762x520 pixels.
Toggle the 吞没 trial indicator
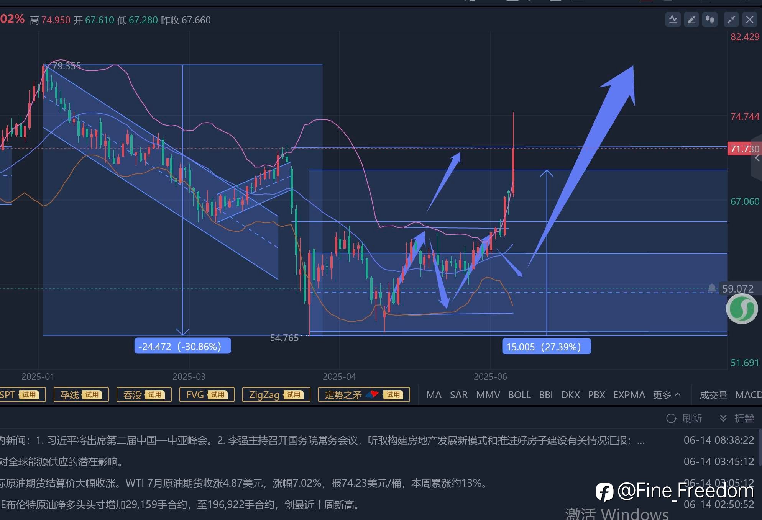tap(144, 394)
